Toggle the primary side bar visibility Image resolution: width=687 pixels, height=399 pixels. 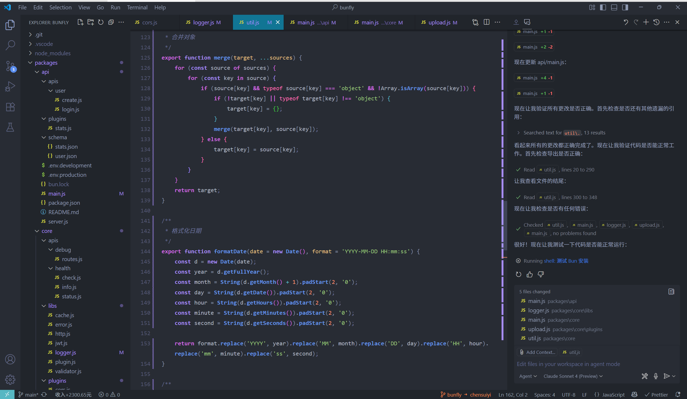pos(603,7)
